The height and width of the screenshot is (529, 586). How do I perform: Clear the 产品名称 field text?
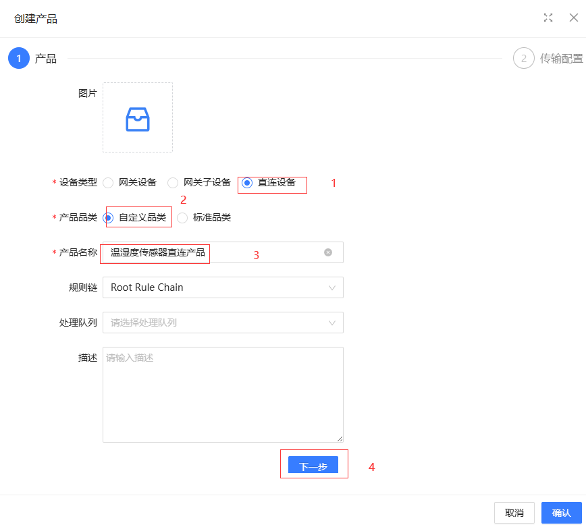click(x=328, y=252)
